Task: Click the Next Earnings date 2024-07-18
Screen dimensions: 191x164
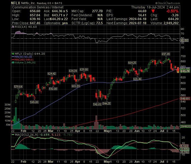Action: 138,23
